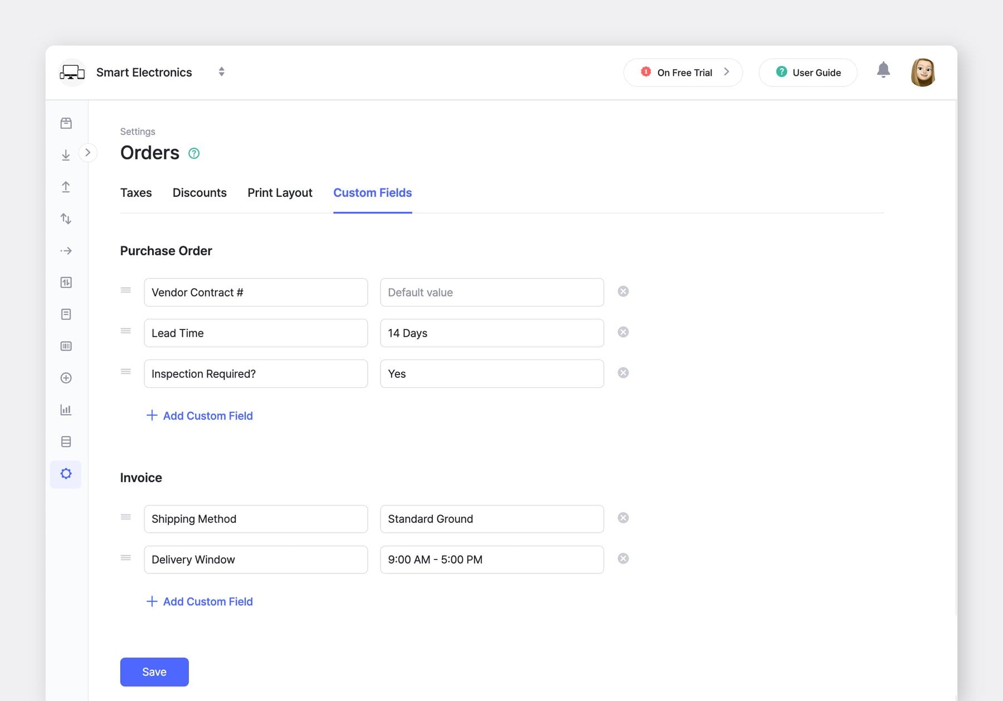The height and width of the screenshot is (701, 1003).
Task: Select the Stock Out upload icon
Action: [x=66, y=187]
